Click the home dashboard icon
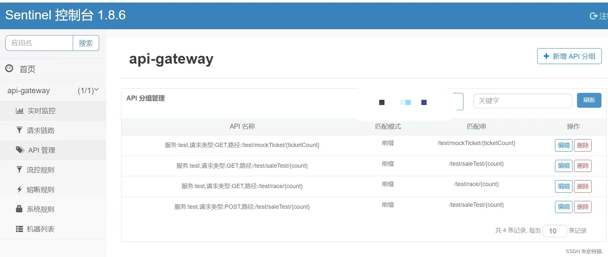This screenshot has height=257, width=608. (x=9, y=68)
